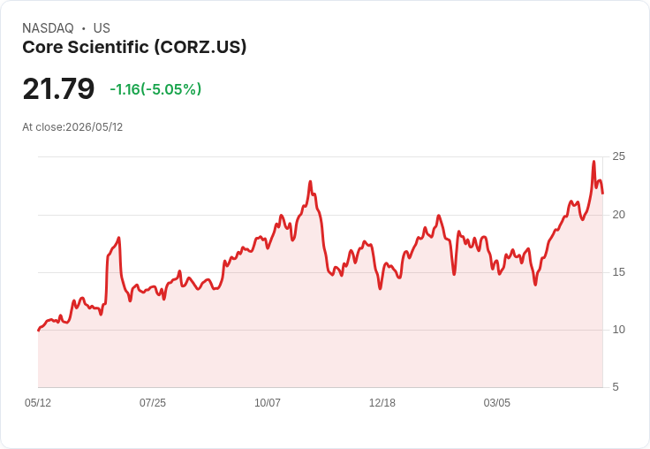Select the 10/07 date axis label
Image resolution: width=650 pixels, height=449 pixels.
click(268, 402)
